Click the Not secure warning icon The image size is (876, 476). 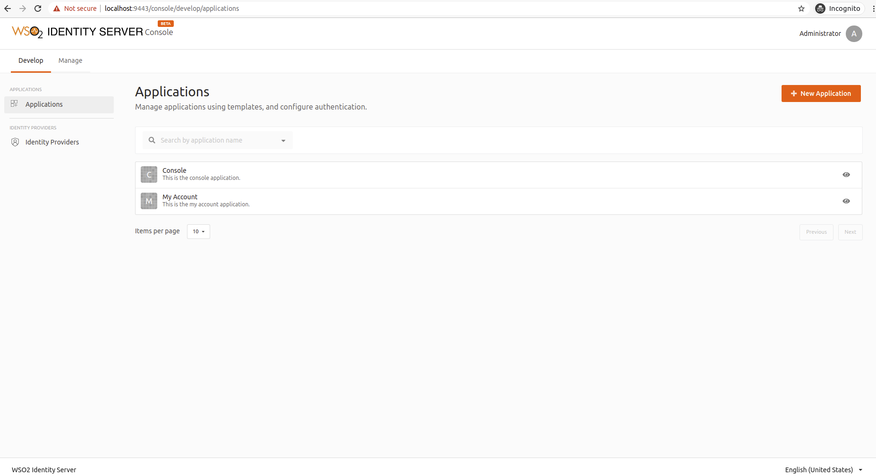[56, 8]
